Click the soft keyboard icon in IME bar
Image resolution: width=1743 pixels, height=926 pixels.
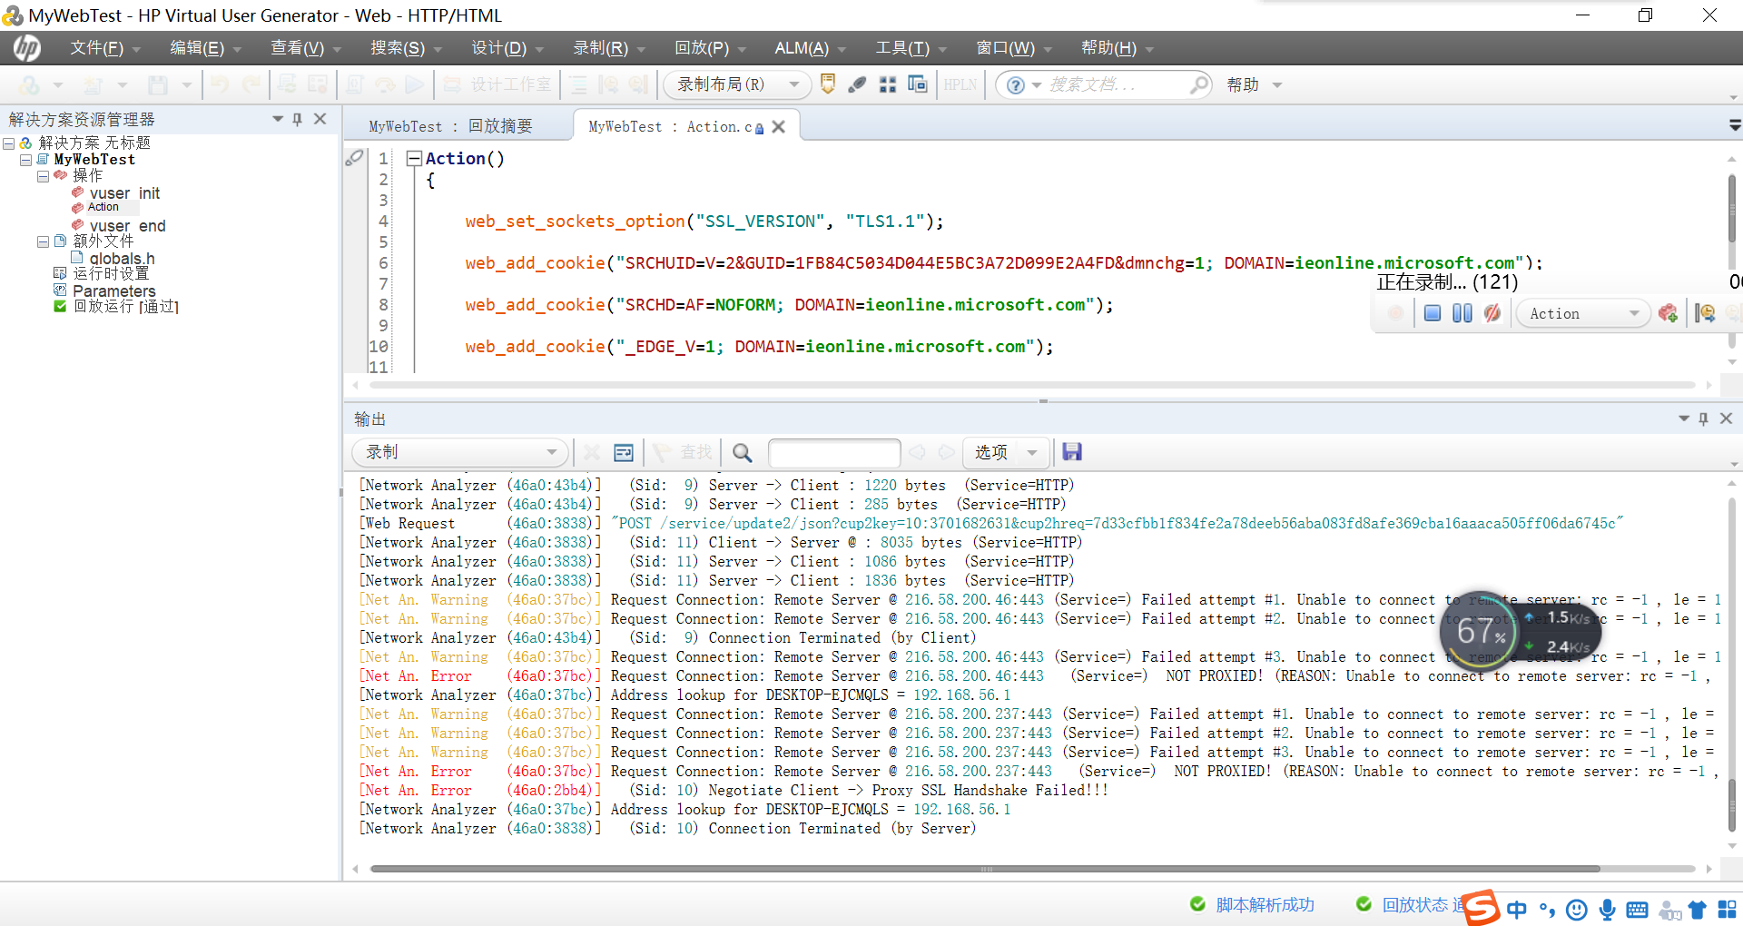[x=1637, y=909]
